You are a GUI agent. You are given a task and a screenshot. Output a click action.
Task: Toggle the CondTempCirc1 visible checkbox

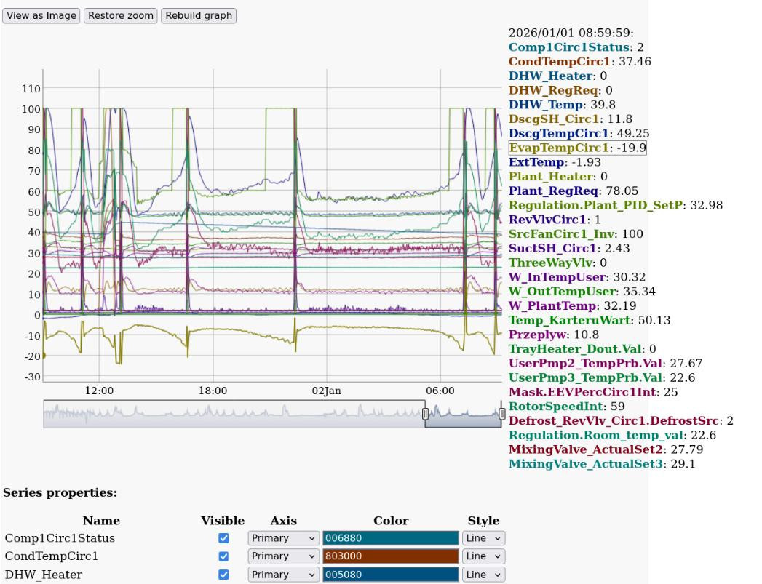click(x=223, y=557)
